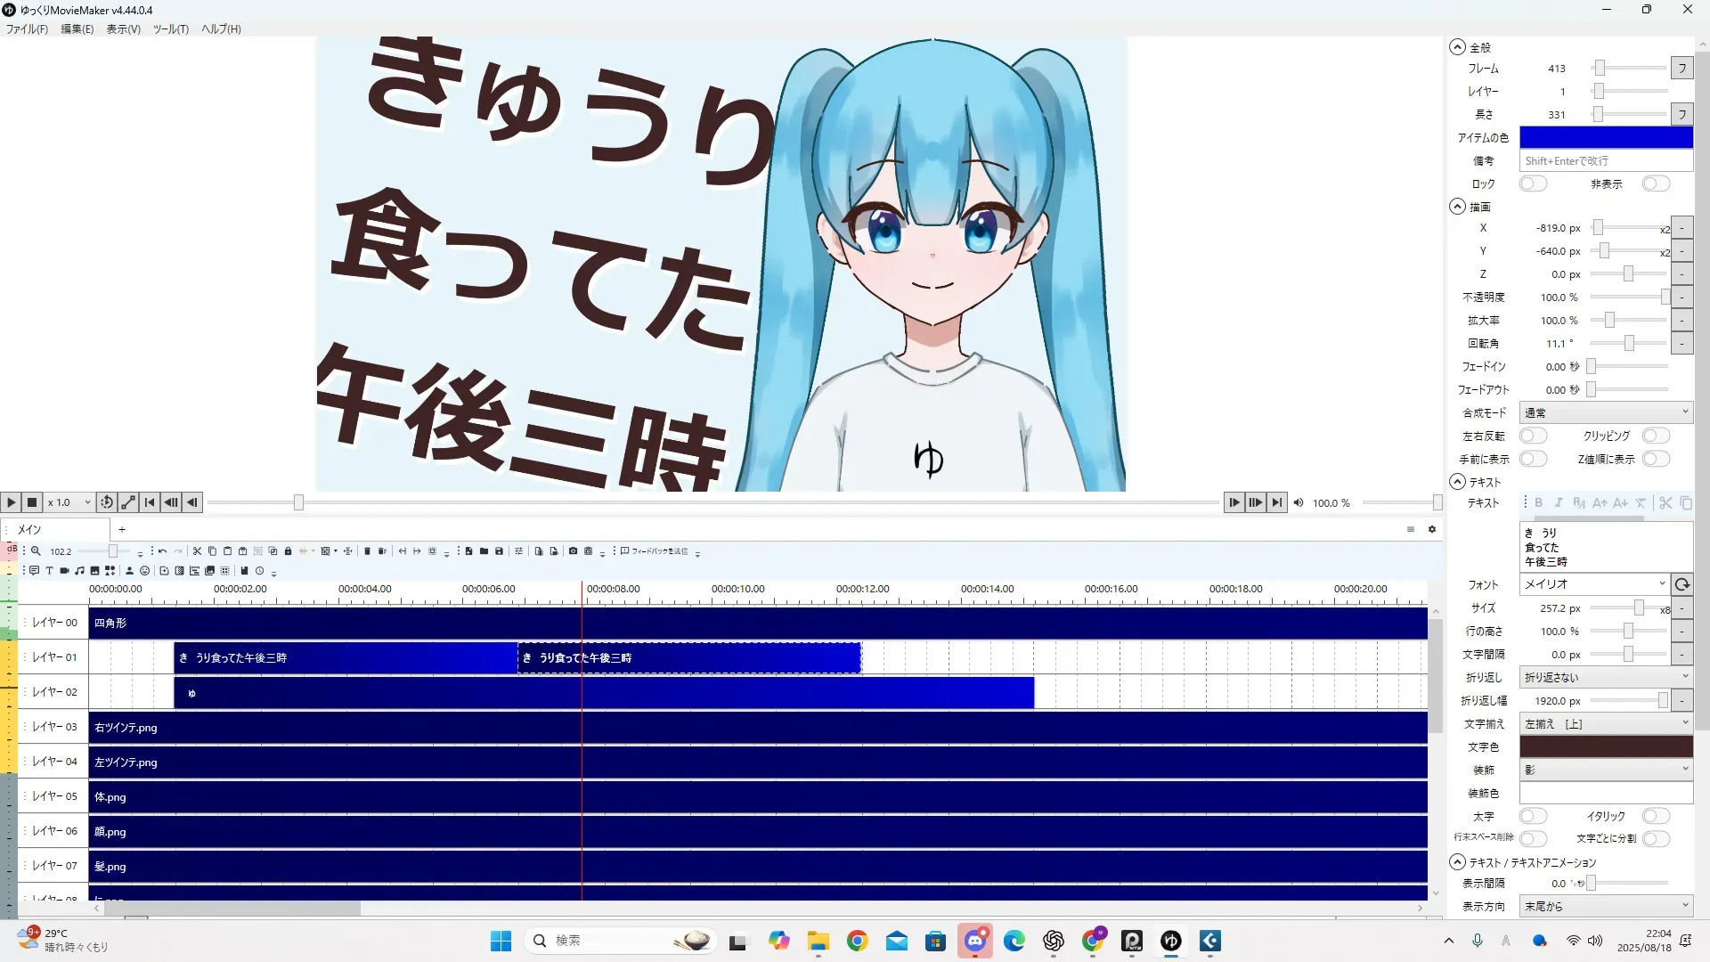1710x962 pixels.
Task: Open the 合成モード dropdown
Action: 1605,412
